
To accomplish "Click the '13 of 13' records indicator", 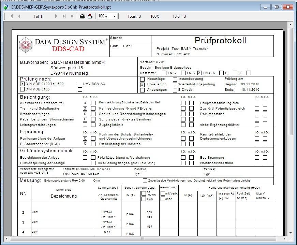I will point(179,16).
